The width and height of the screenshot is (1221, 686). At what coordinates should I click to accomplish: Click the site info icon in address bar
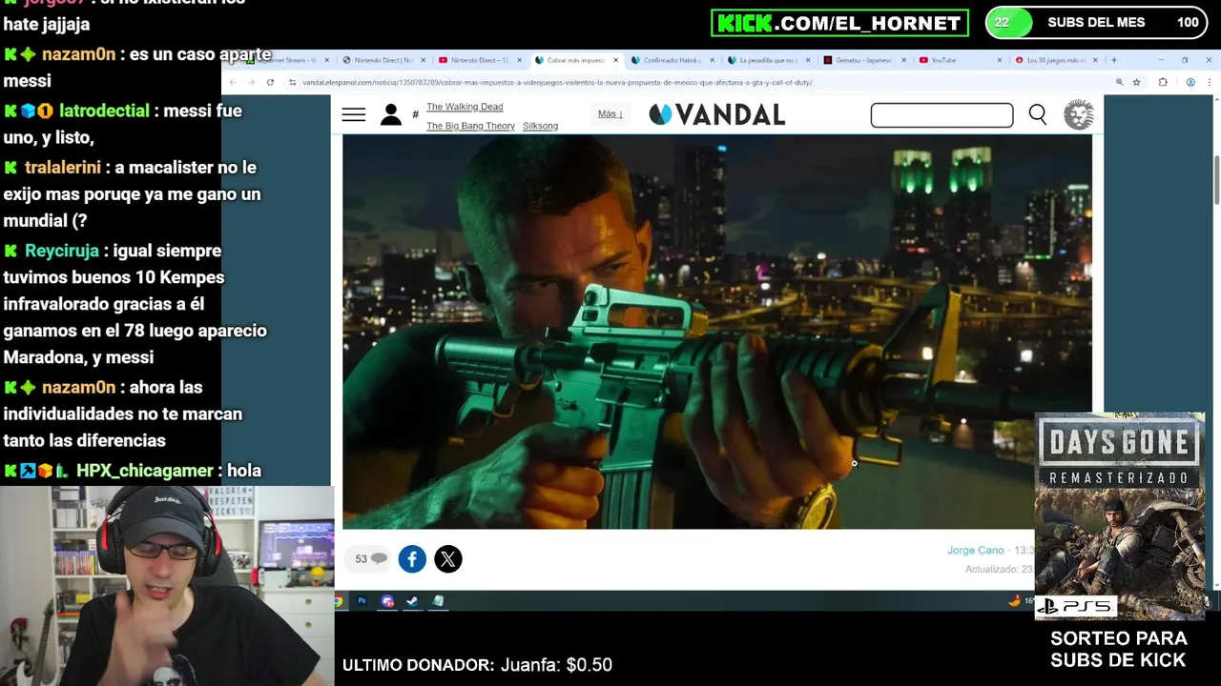pos(292,83)
